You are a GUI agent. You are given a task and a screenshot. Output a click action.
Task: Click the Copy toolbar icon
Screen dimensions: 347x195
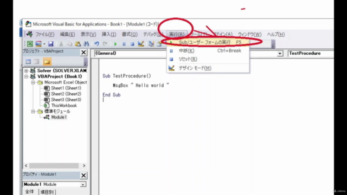point(69,44)
